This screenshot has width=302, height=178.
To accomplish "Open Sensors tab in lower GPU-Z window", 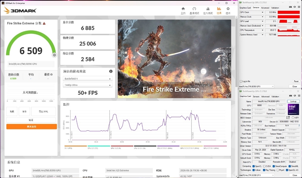I will (256, 96).
